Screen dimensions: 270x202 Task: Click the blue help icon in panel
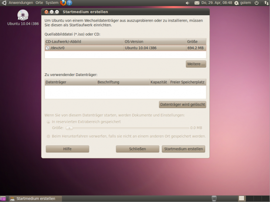pyautogui.click(x=69, y=3)
